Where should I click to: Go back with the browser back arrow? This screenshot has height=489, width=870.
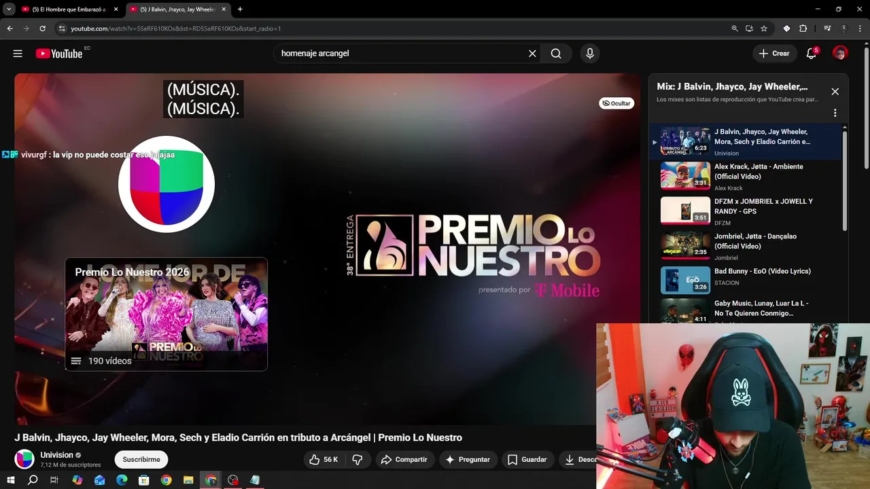(x=10, y=29)
